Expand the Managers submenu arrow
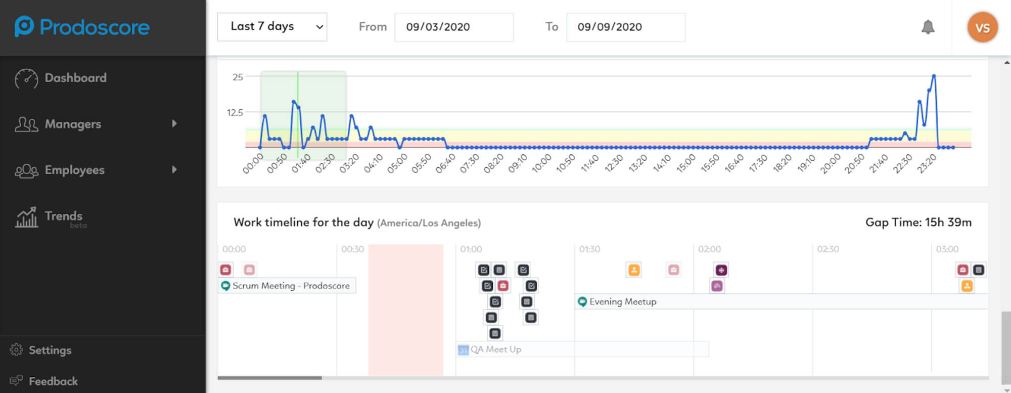The width and height of the screenshot is (1011, 393). pos(174,123)
